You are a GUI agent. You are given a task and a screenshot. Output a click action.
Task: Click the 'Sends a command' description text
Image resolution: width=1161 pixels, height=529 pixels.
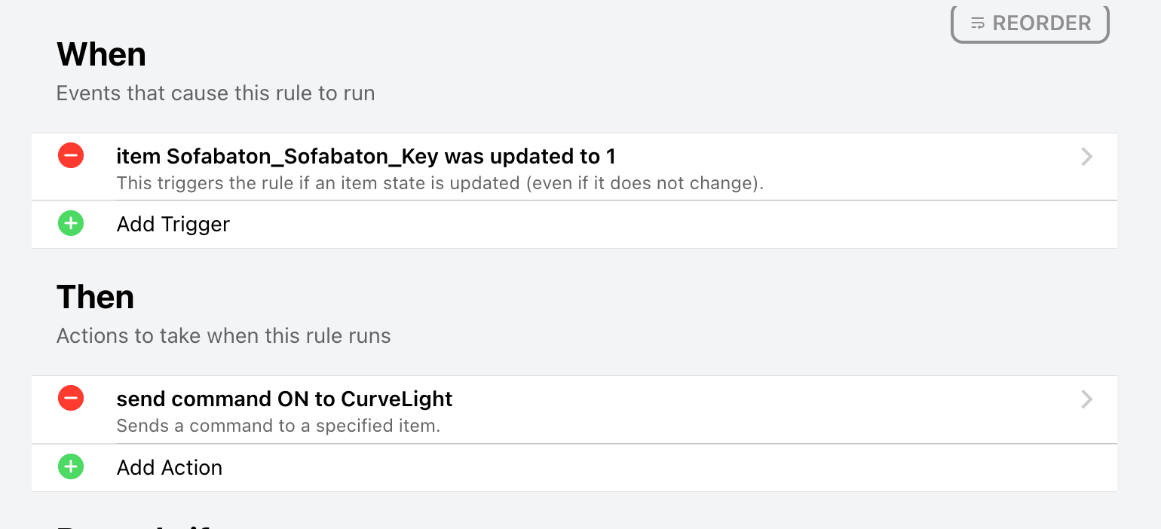point(277,426)
